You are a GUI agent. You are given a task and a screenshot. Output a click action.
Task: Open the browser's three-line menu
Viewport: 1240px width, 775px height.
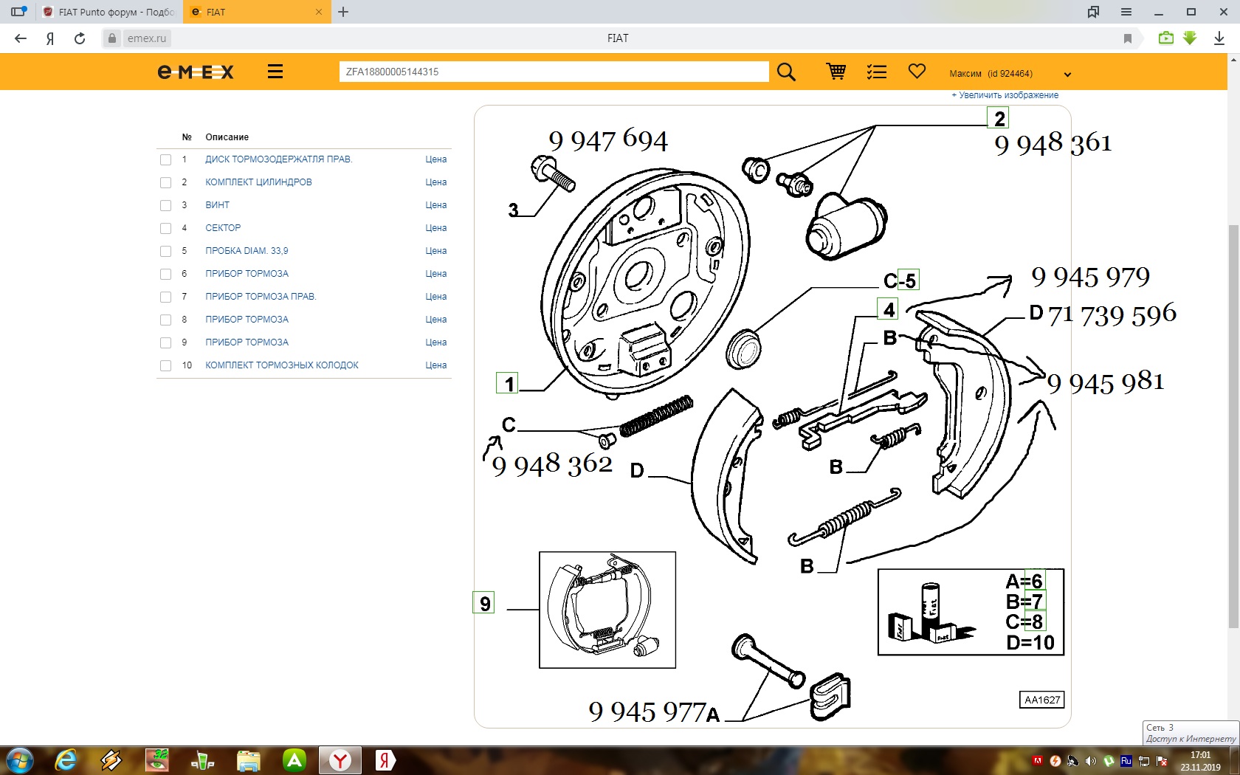click(x=1126, y=12)
